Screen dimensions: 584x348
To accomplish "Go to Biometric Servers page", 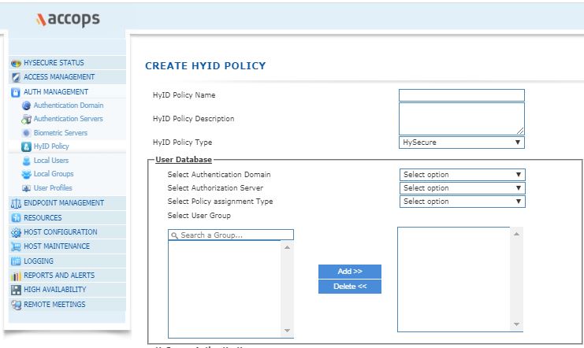I will coord(61,133).
